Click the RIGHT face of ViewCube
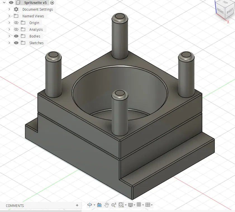Viewport: 235px width, 212px height. click(230, 11)
